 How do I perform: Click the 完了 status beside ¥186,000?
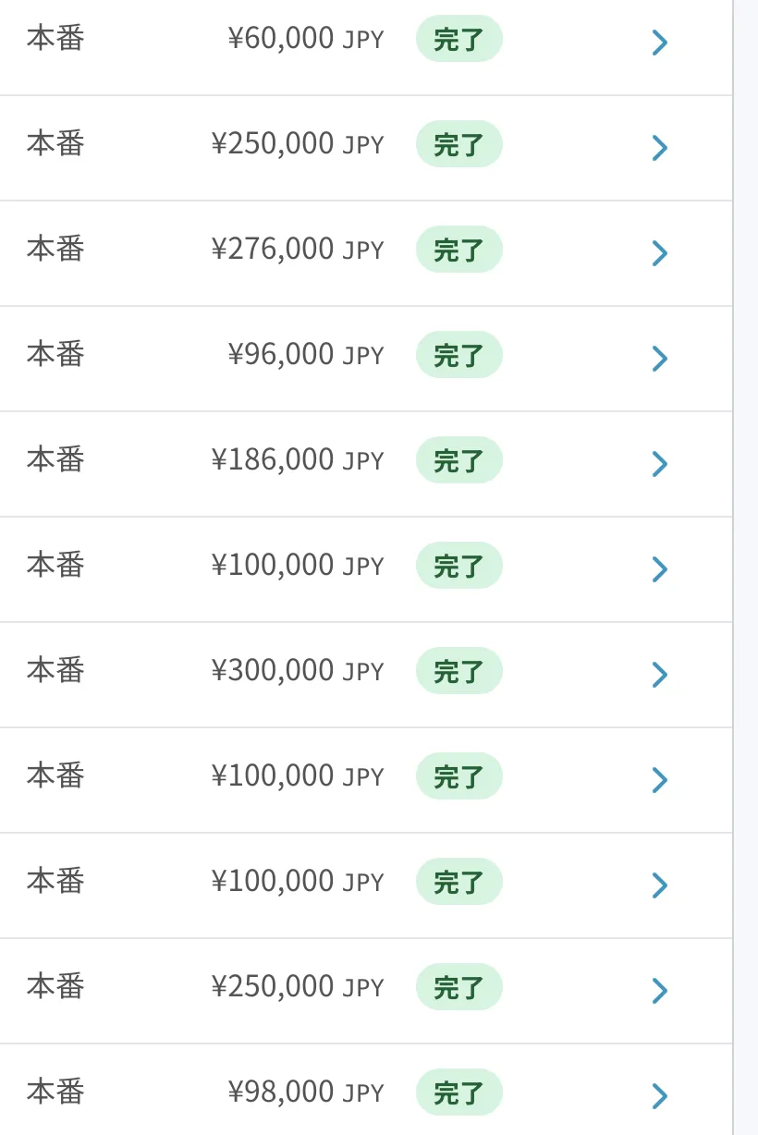(458, 460)
